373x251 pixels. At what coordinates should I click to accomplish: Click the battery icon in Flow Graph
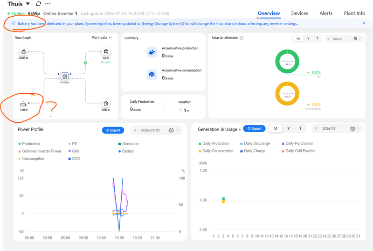(23, 104)
